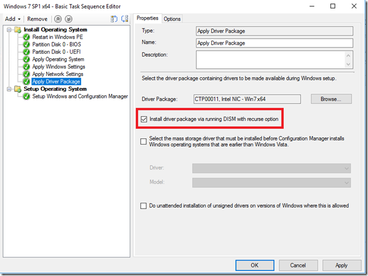The height and width of the screenshot is (276, 368).
Task: Click the Cancel button
Action: coord(298,266)
